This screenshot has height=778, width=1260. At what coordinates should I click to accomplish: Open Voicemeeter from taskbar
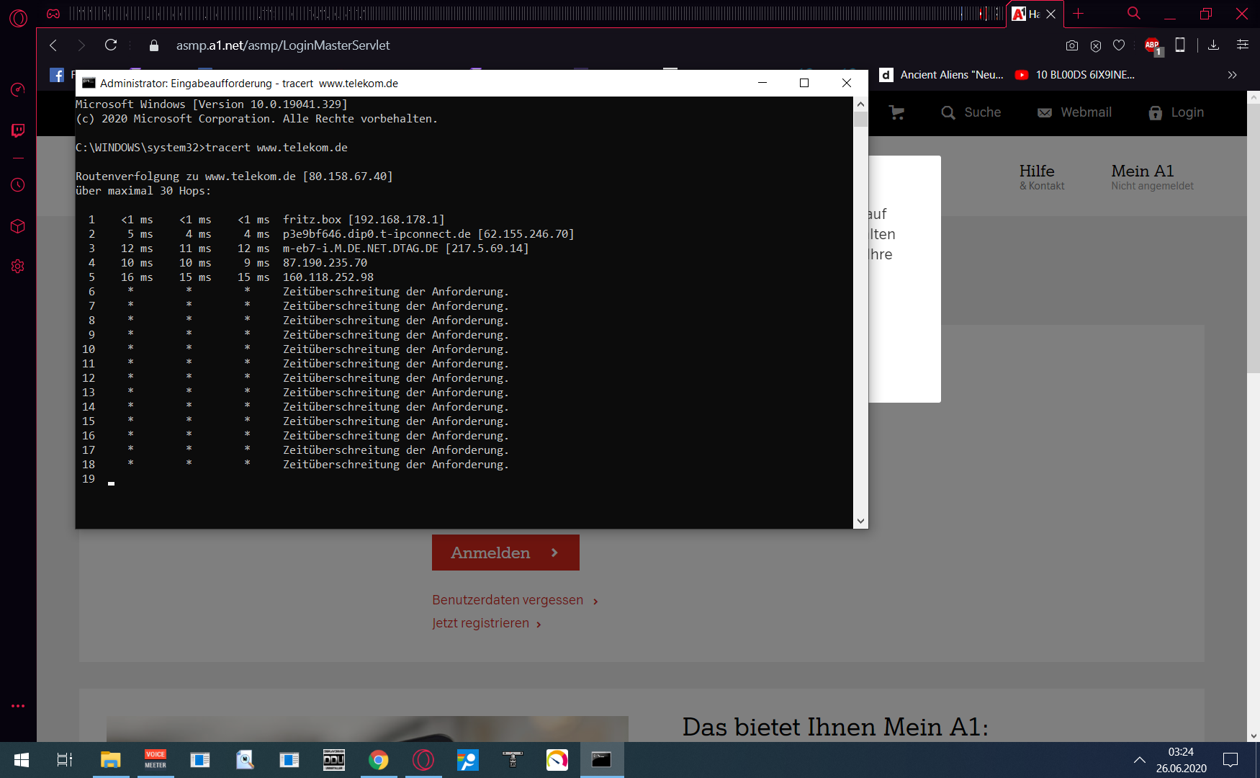click(x=156, y=760)
